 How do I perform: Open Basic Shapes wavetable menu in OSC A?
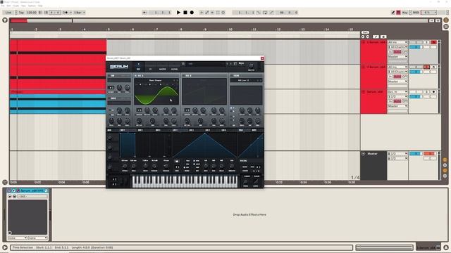pyautogui.click(x=155, y=80)
